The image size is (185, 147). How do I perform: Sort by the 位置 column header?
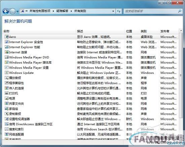point(132,31)
